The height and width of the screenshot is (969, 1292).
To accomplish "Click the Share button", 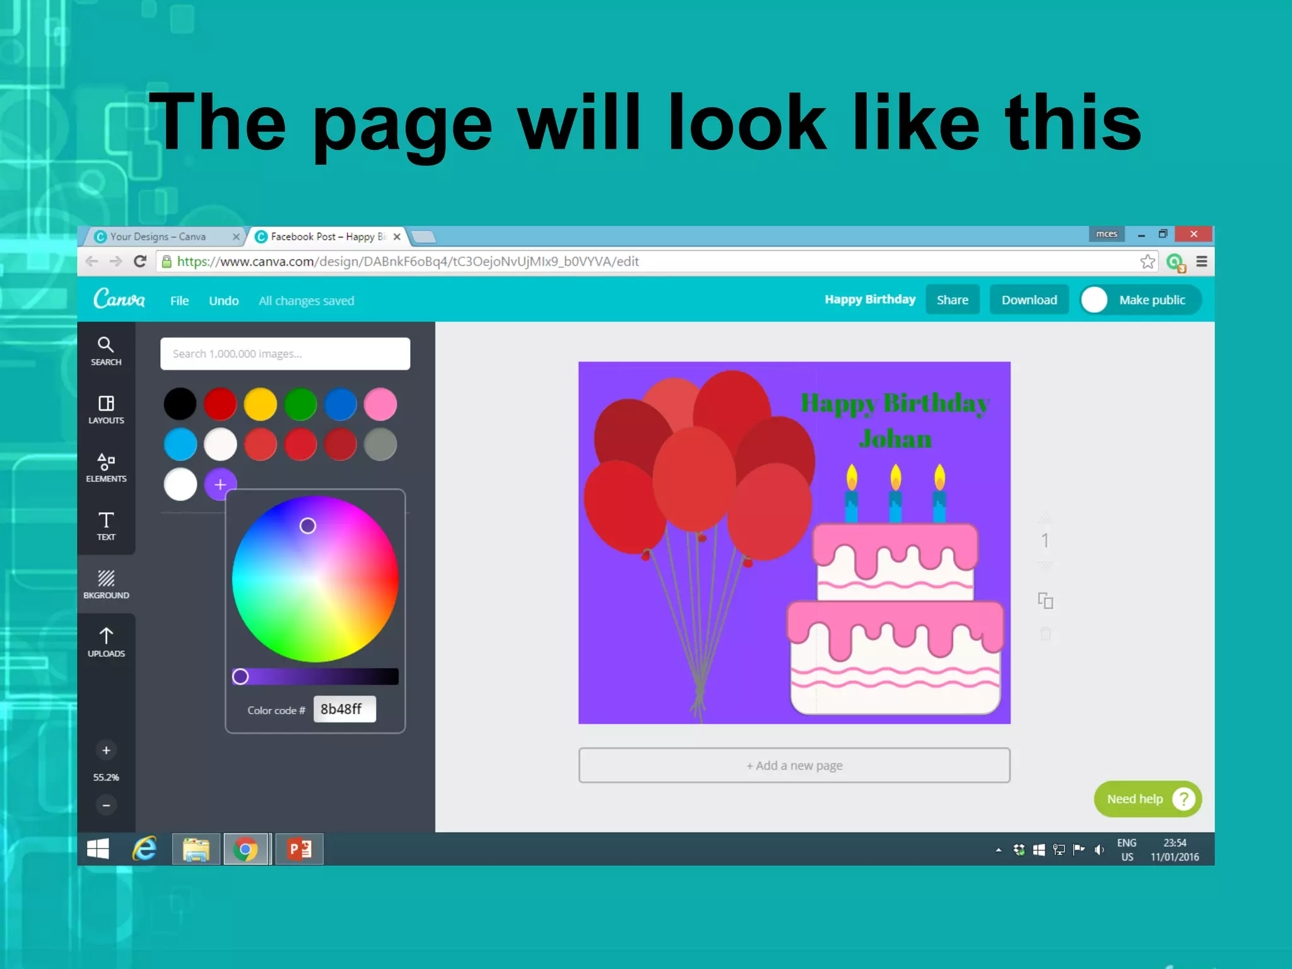I will click(x=953, y=300).
